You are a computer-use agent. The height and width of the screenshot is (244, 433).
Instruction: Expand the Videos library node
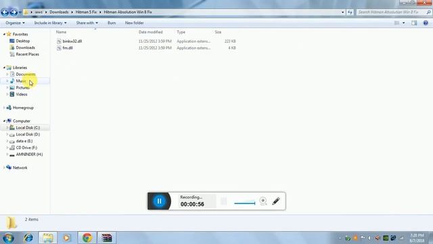pyautogui.click(x=7, y=94)
